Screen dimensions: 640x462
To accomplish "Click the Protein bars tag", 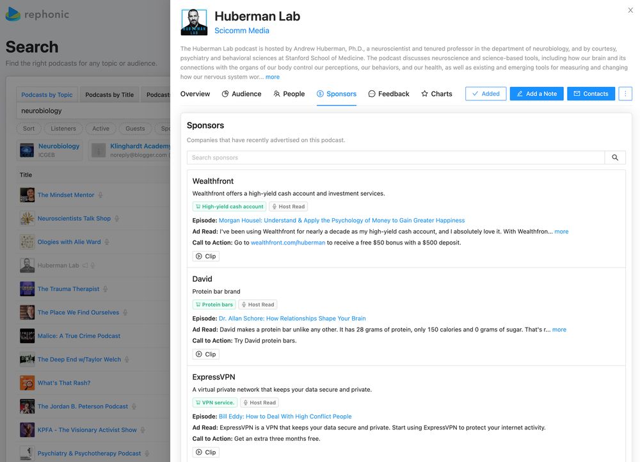I will pos(214,305).
